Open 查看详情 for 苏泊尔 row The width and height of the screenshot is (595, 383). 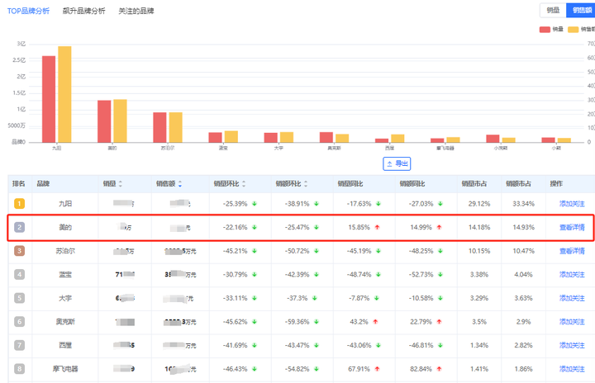pyautogui.click(x=572, y=251)
